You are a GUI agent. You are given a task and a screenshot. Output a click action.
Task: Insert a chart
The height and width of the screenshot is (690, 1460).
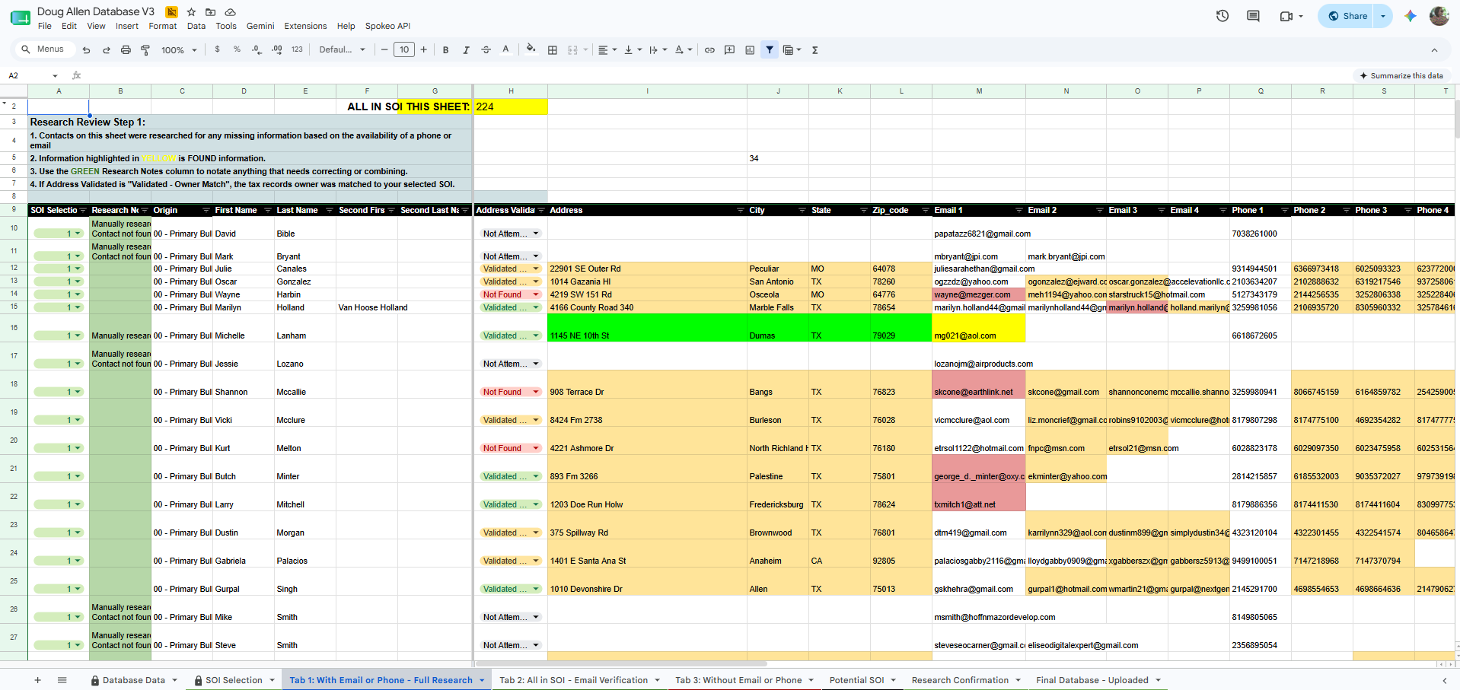[750, 50]
